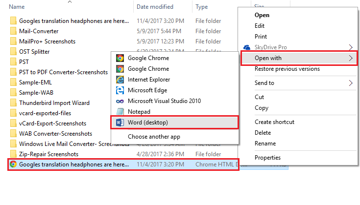The height and width of the screenshot is (205, 360).
Task: Select Restore previous versions
Action: pos(287,69)
